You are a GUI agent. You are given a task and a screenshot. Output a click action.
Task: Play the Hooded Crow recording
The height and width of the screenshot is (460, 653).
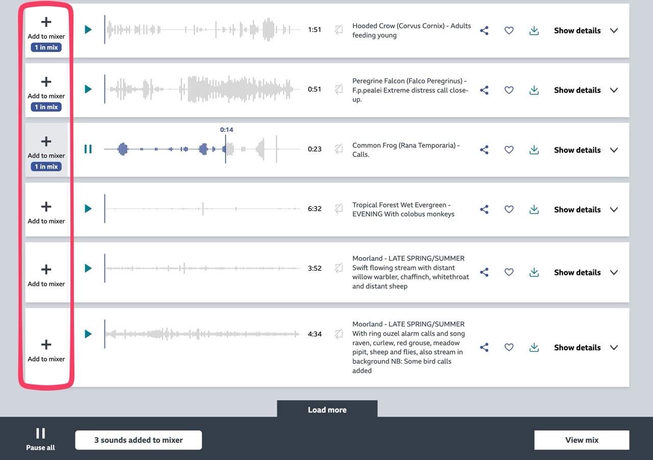(x=87, y=30)
